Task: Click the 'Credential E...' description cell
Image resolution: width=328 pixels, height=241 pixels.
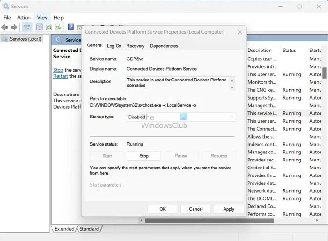Action: pyautogui.click(x=261, y=168)
